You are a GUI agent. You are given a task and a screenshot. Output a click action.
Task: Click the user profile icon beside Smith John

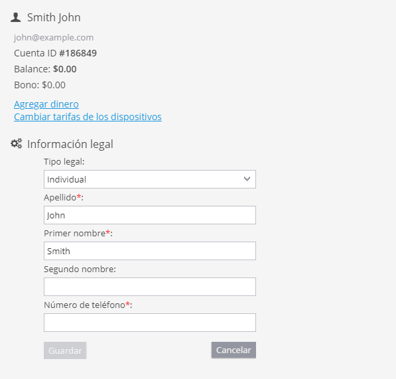[16, 17]
